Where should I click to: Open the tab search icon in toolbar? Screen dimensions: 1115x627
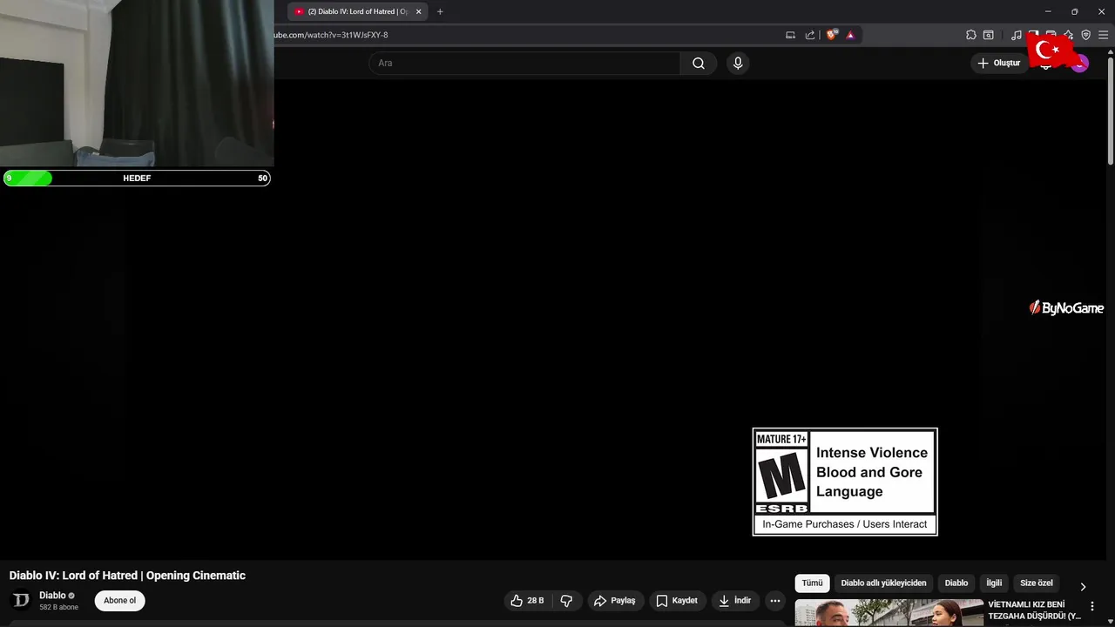[989, 35]
